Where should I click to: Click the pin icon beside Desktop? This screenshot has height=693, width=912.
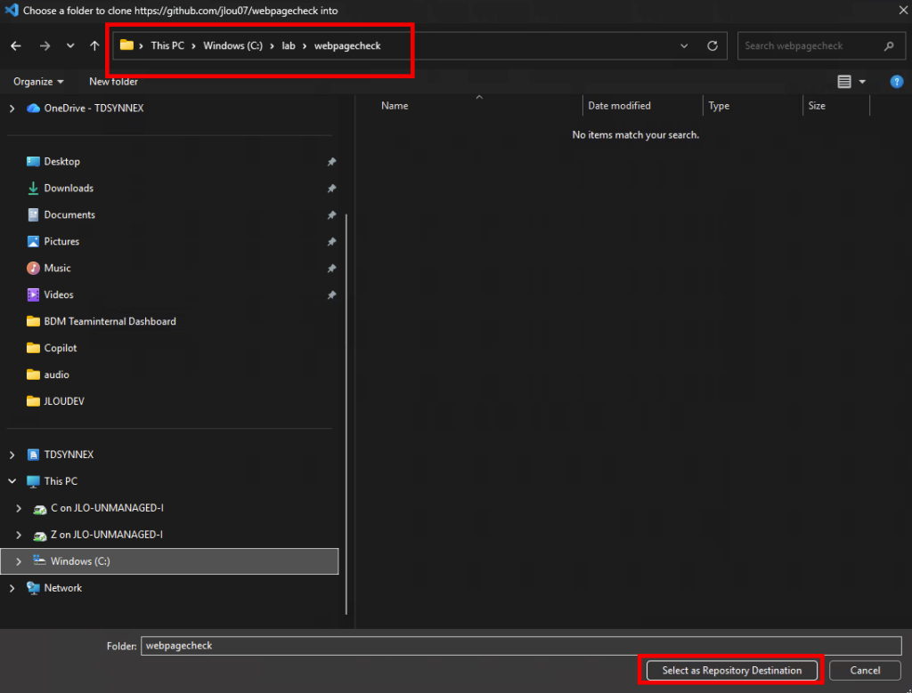[x=331, y=162]
